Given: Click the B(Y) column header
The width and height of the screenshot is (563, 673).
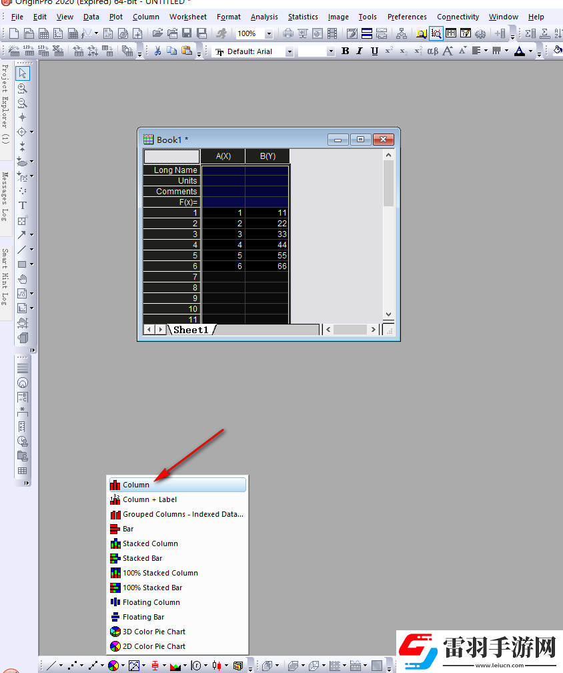Looking at the screenshot, I should [x=267, y=156].
